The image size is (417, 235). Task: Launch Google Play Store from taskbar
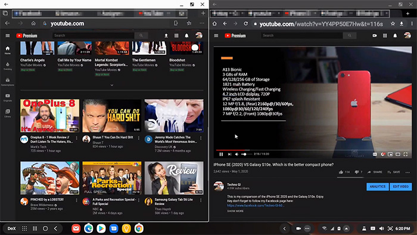pos(101,228)
